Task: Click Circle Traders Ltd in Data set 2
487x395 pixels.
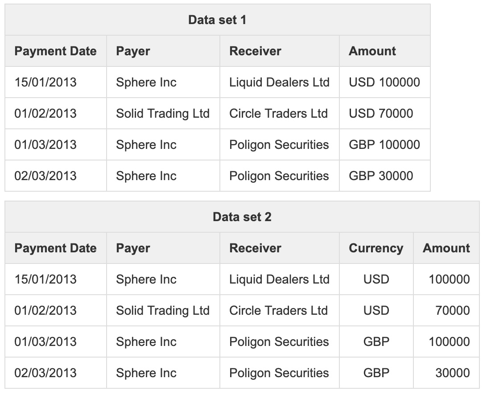Action: (x=278, y=311)
